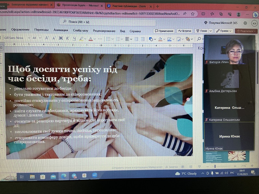Select slide thumbnail with hands image
This screenshot has width=259, height=194.
tap(226, 156)
